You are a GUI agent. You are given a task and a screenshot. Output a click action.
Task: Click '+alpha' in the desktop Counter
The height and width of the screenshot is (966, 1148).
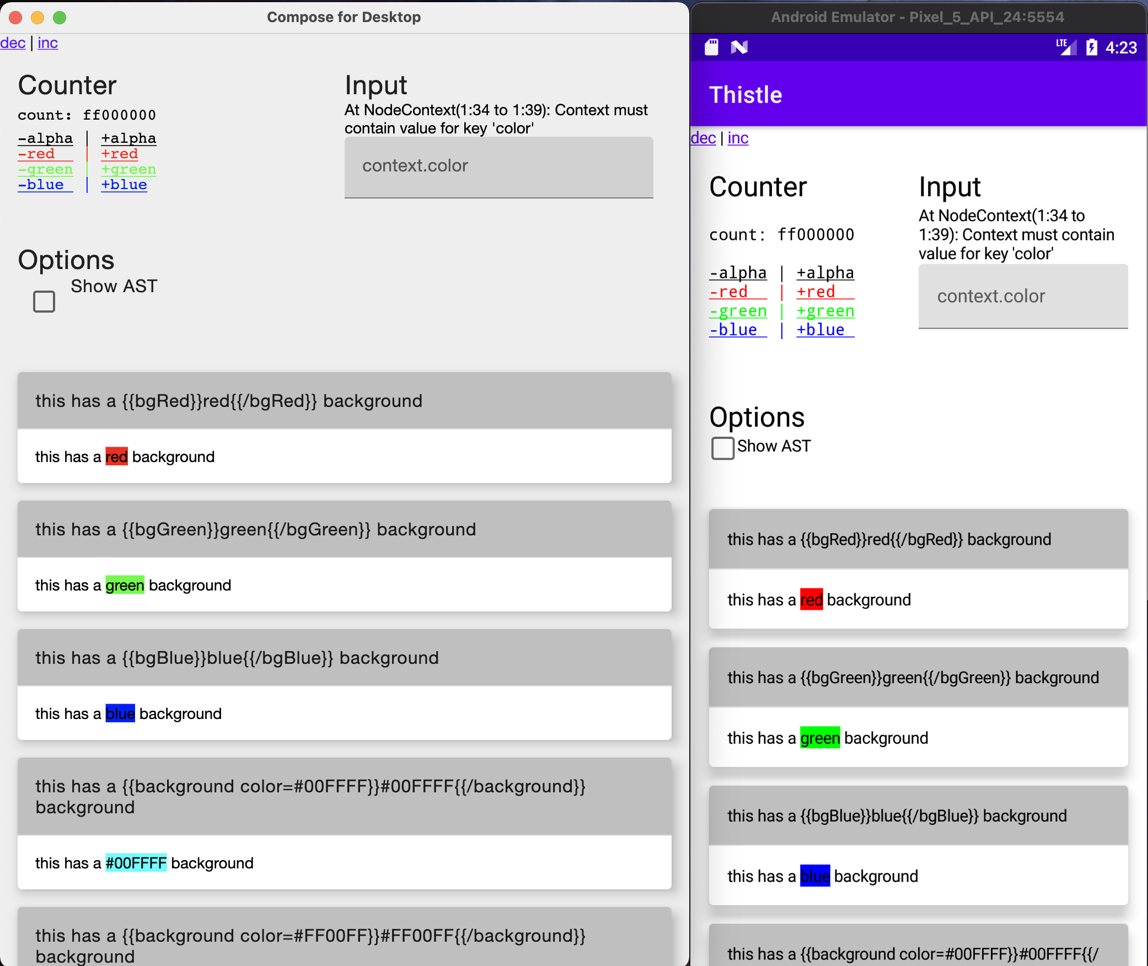tap(128, 138)
